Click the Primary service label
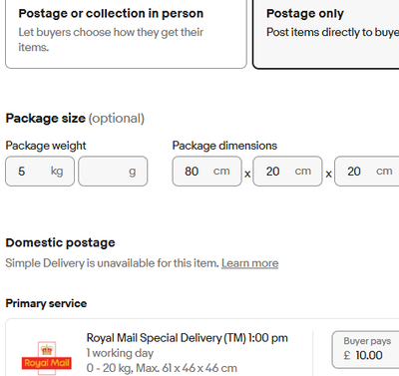 click(x=46, y=303)
